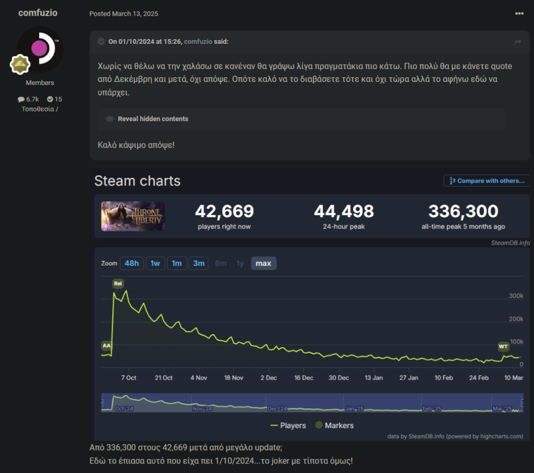Click the share arrow on quoted post
Viewport: 534px width, 473px height.
(x=517, y=42)
